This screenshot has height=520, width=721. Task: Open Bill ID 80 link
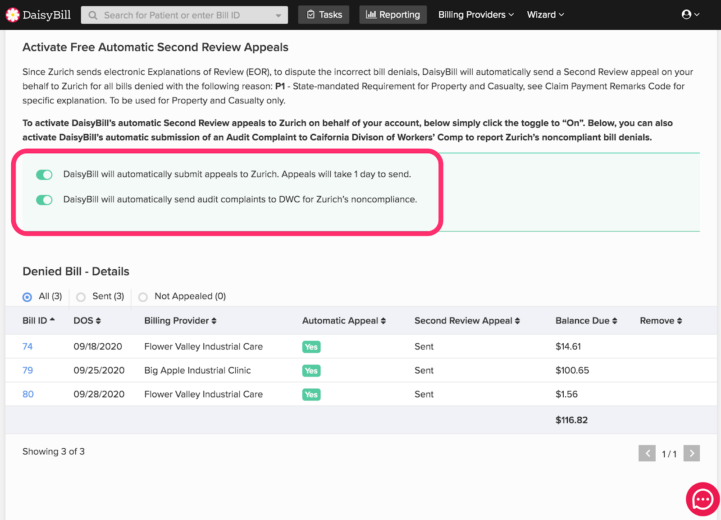pyautogui.click(x=28, y=394)
